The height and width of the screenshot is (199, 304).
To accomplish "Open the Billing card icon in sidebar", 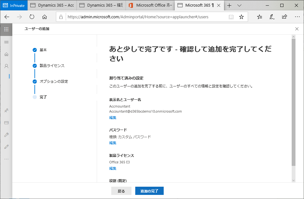I will point(6,123).
